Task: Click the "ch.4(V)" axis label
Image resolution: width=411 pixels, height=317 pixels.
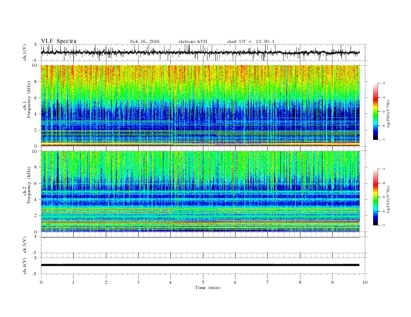Action: (25, 266)
